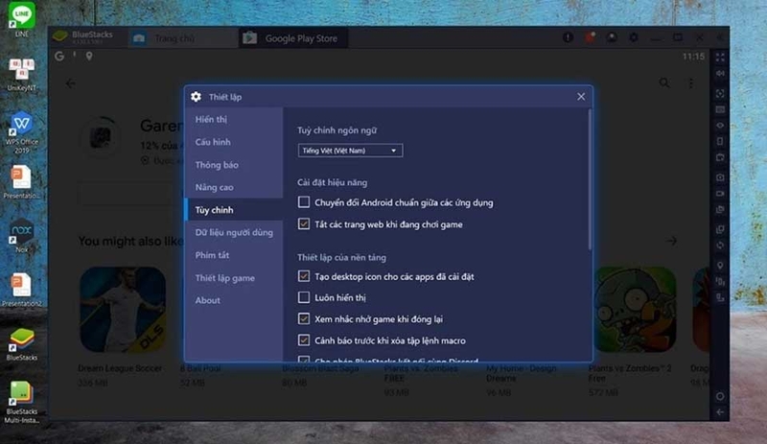Click the gear icon in Thiết lập header

click(x=197, y=97)
